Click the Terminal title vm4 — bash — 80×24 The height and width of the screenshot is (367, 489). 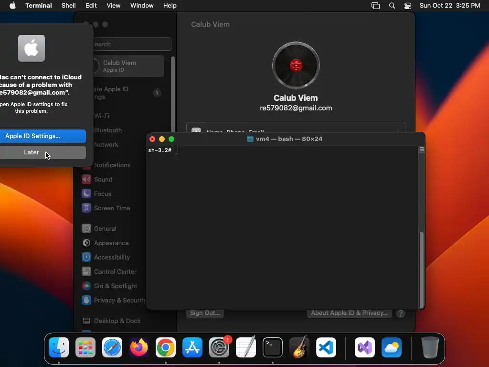pos(289,139)
